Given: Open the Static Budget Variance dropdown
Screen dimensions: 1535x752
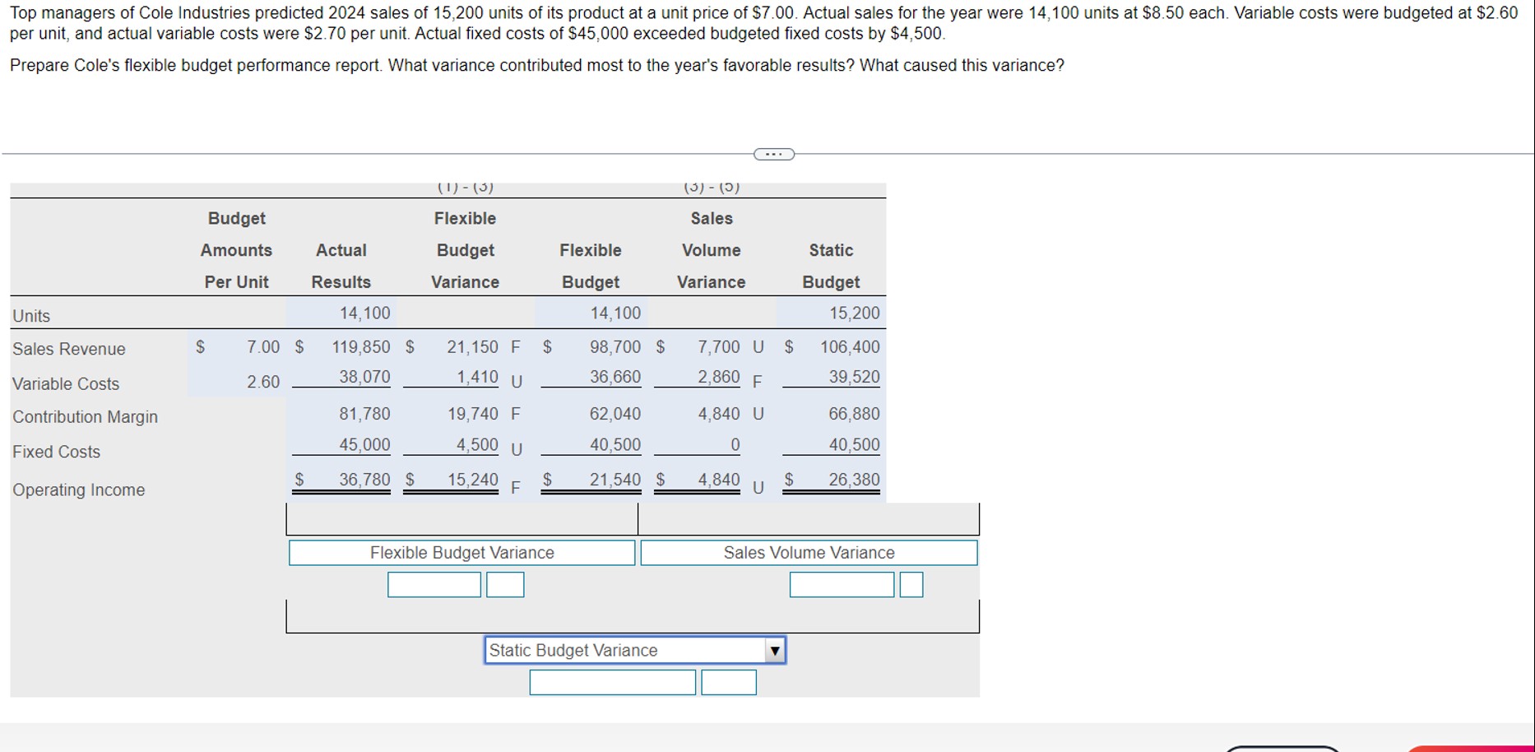Looking at the screenshot, I should (x=635, y=650).
